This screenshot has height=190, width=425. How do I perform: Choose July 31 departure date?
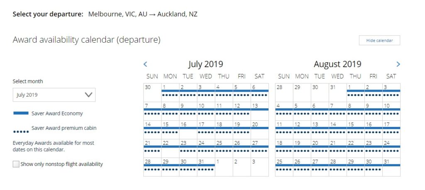click(206, 167)
